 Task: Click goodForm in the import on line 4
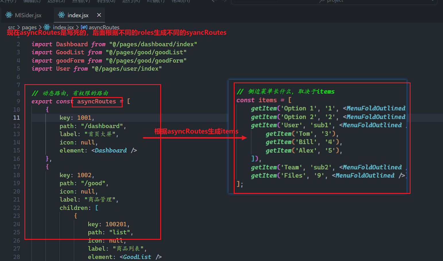70,61
